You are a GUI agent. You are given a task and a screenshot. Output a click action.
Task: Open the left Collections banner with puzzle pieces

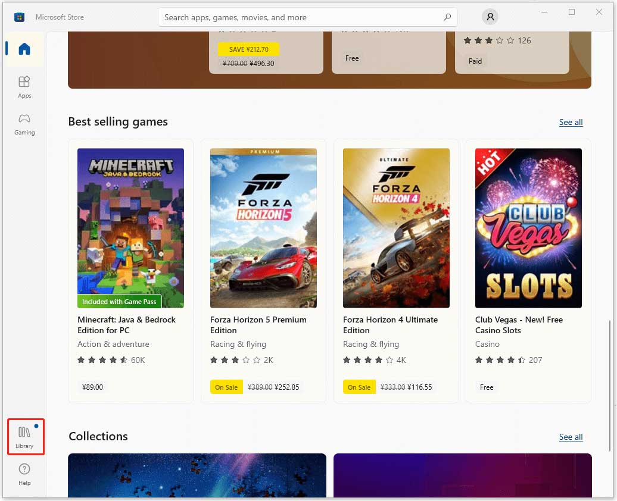[197, 475]
